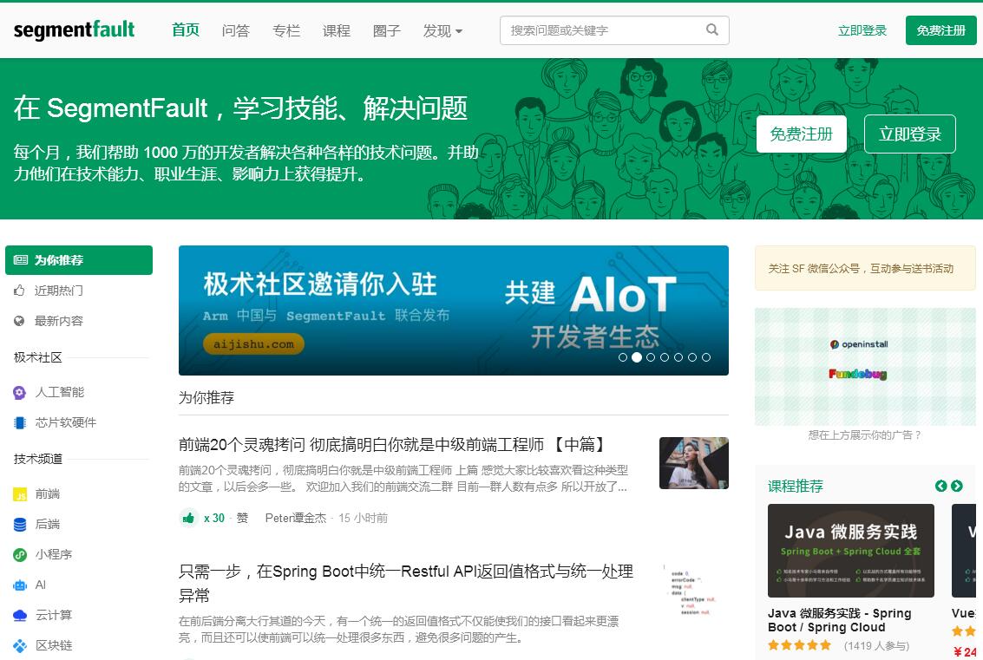Go to 问答 navigation tab
The image size is (983, 660).
(235, 31)
